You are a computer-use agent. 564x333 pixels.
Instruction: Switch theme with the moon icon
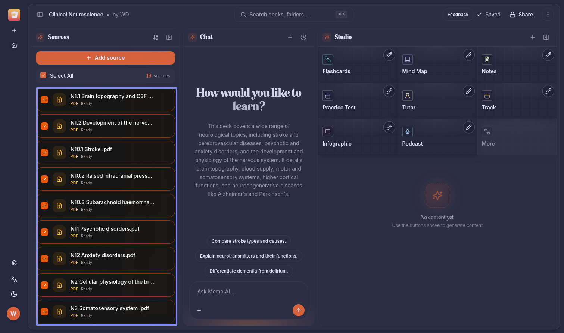(14, 294)
